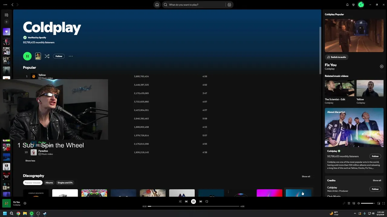Open the Coldplay link under Fix You in panel
The width and height of the screenshot is (387, 217).
click(x=330, y=69)
